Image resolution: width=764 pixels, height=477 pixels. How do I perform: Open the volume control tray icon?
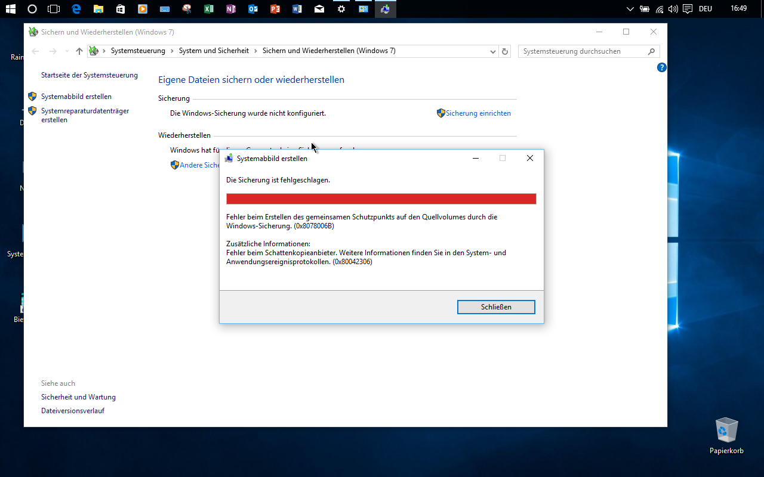[x=673, y=9]
